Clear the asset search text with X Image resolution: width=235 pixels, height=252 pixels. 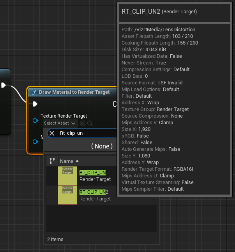point(52,133)
